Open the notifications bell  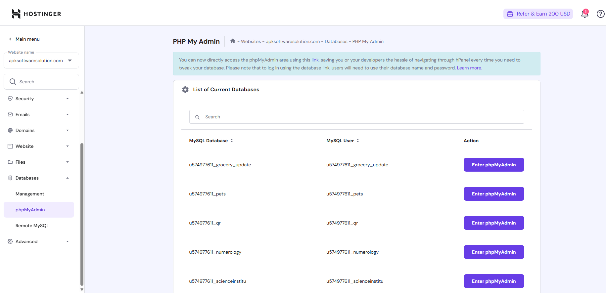click(x=584, y=14)
